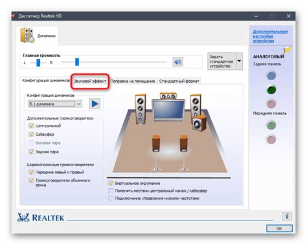Click the yellow folder connector settings icon
Screen dimensions: 307x245
coord(288,50)
